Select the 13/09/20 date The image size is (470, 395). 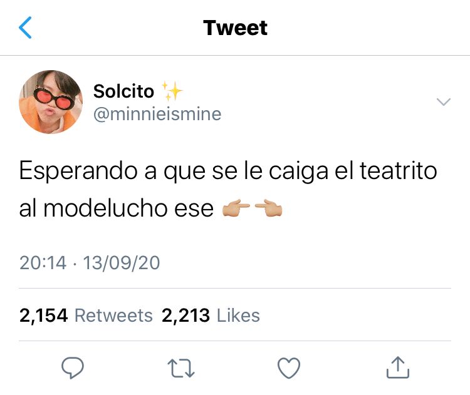122,263
